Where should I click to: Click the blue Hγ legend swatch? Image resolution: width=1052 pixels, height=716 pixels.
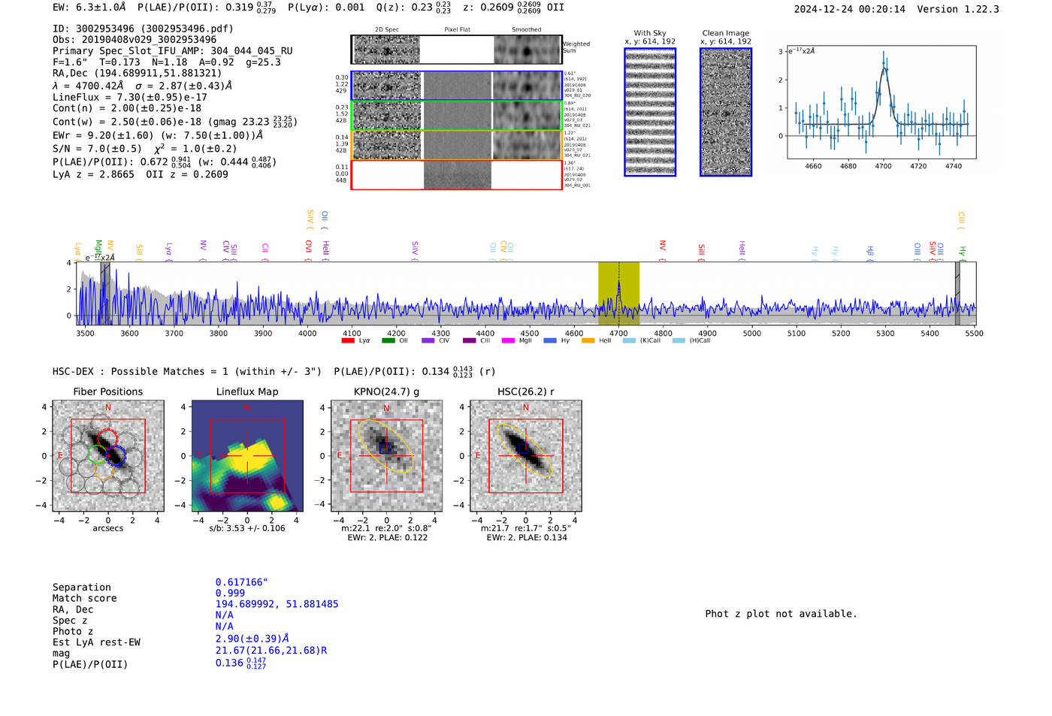[x=550, y=340]
